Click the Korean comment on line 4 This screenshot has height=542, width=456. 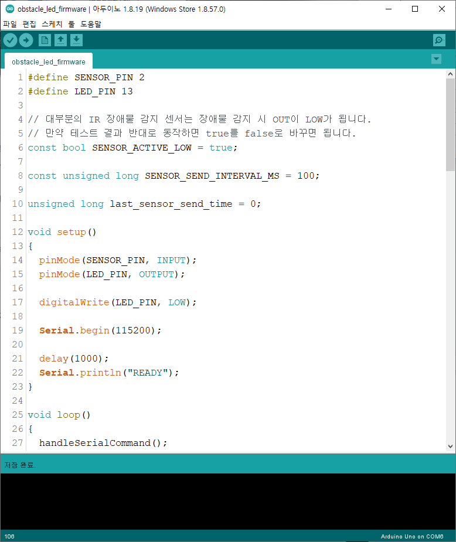pos(199,120)
